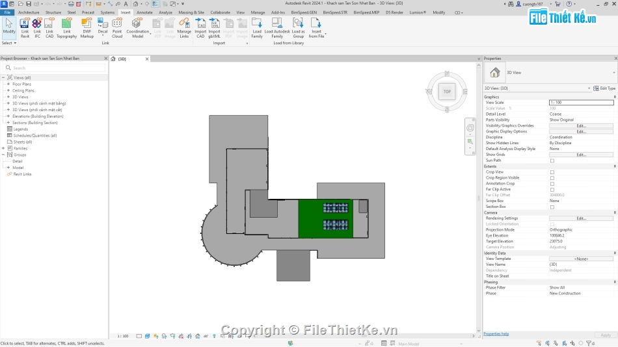Click the Visual Style icon in view control bar
Screen dimensions: 618x347
pyautogui.click(x=148, y=336)
